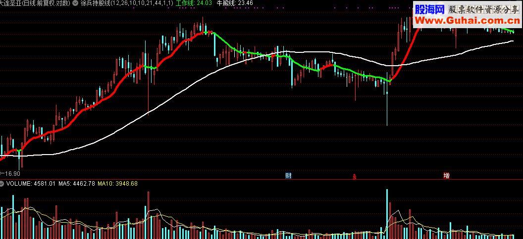The height and width of the screenshot is (239, 523).
Task: Click the 工作线: 24.03 value
Action: pos(194,3)
